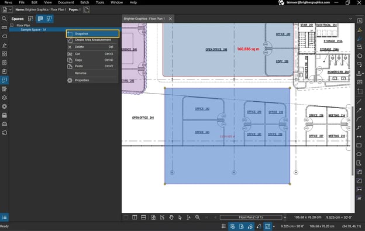Click the new document icon next to Pages
Viewport: 365px width, 231px height.
click(87, 10)
